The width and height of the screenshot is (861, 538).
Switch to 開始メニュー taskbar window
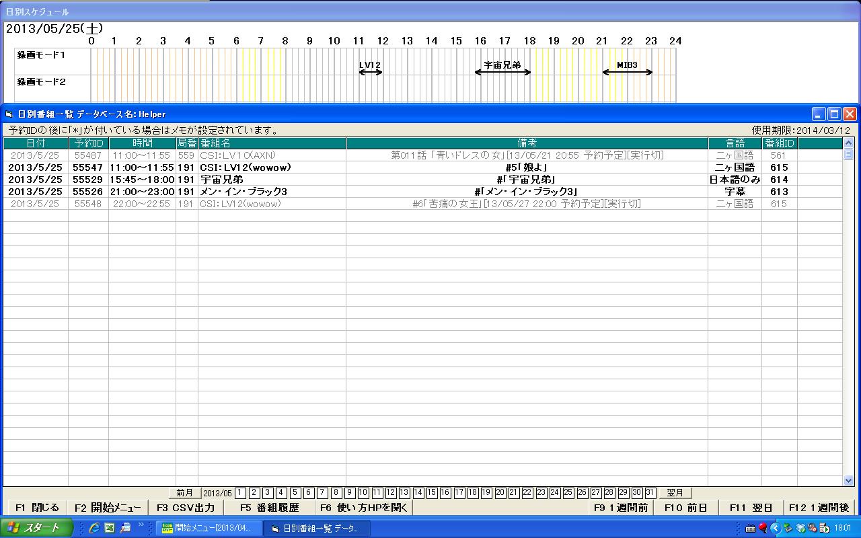click(207, 529)
